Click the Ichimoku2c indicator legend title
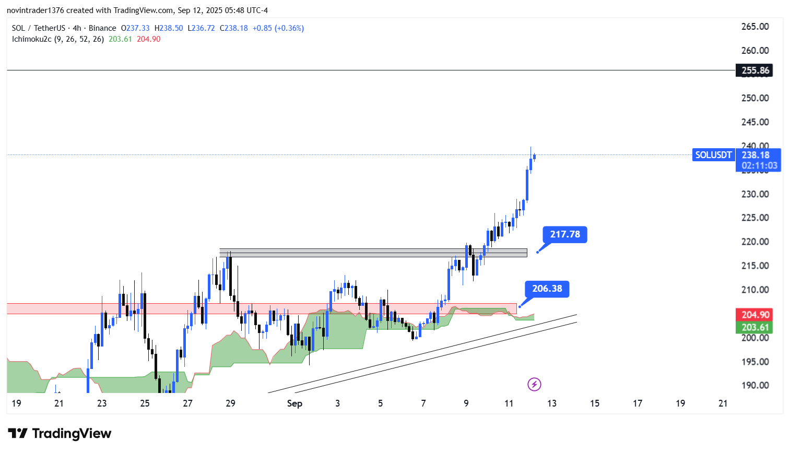 tap(31, 39)
